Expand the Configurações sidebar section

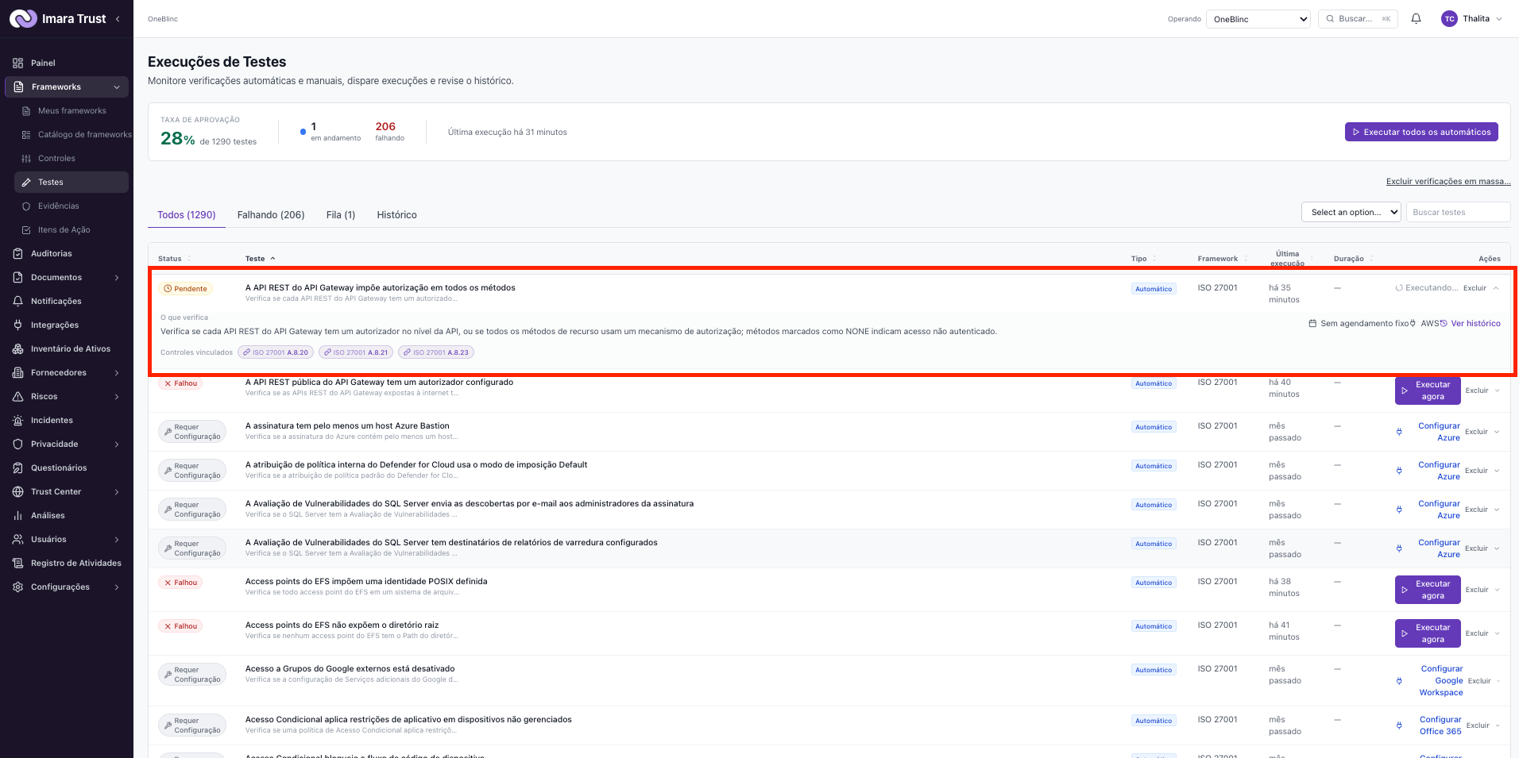117,587
